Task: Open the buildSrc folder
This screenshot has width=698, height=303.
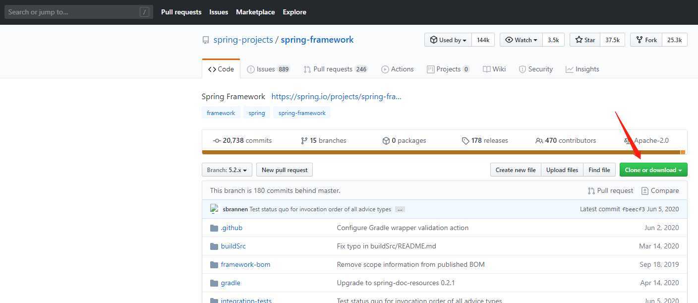Action: coord(233,246)
